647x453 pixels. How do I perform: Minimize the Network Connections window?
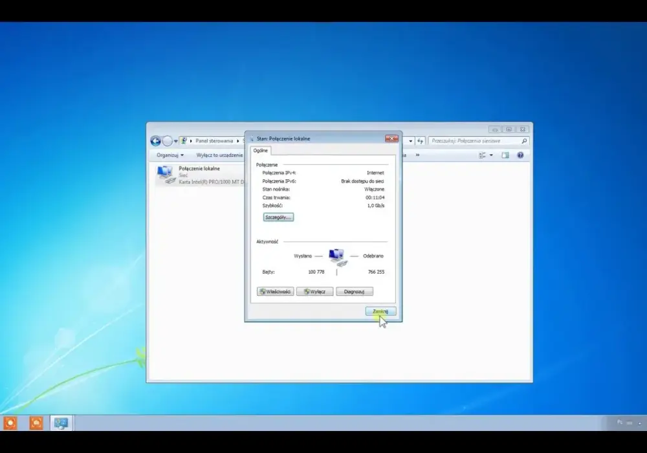click(x=495, y=129)
